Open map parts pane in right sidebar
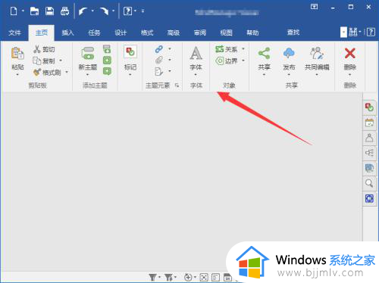The width and height of the screenshot is (379, 283). (369, 153)
